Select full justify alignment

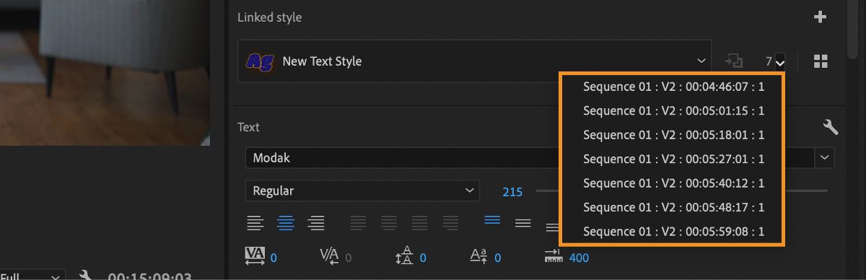(x=450, y=223)
